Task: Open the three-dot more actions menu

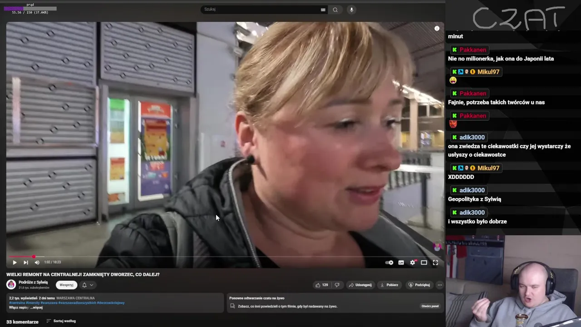Action: (439, 285)
